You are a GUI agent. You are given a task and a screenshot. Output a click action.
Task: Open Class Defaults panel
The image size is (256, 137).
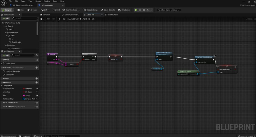(108, 10)
